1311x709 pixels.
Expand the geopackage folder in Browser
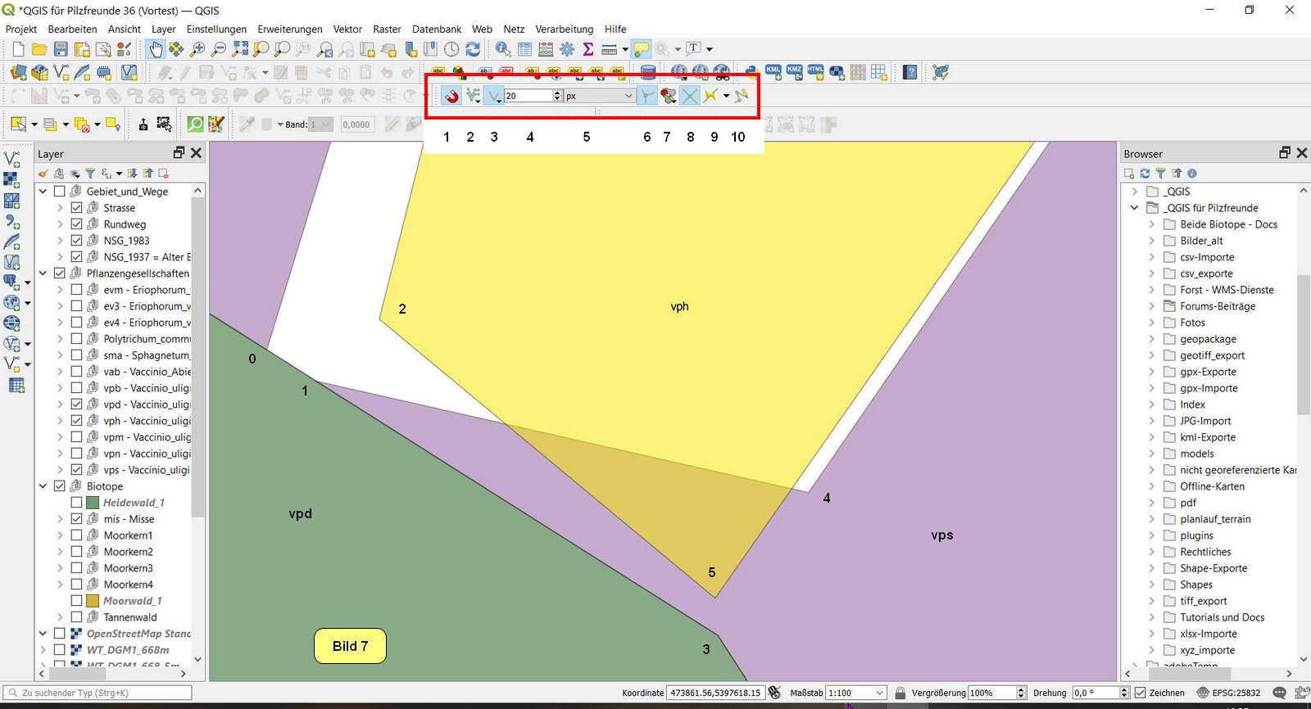1151,339
